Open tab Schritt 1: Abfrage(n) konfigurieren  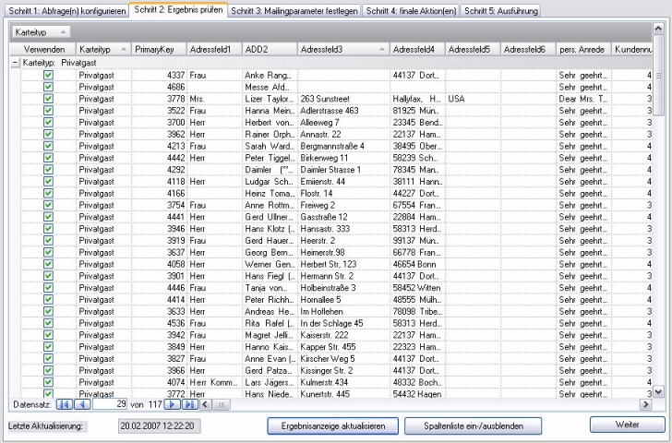[67, 11]
